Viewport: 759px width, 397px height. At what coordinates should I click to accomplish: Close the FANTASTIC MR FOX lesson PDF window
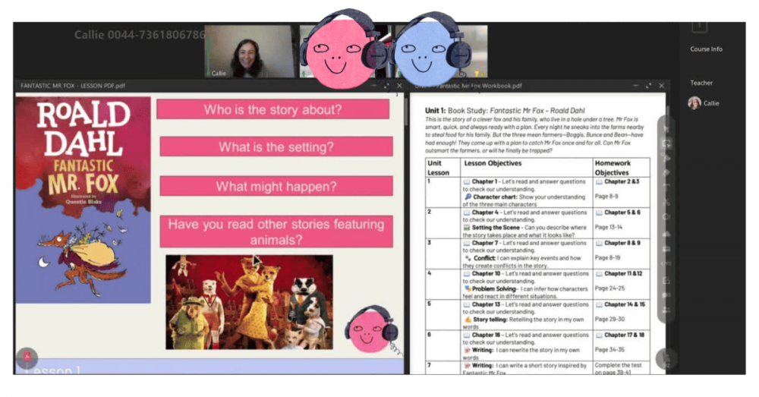[399, 86]
